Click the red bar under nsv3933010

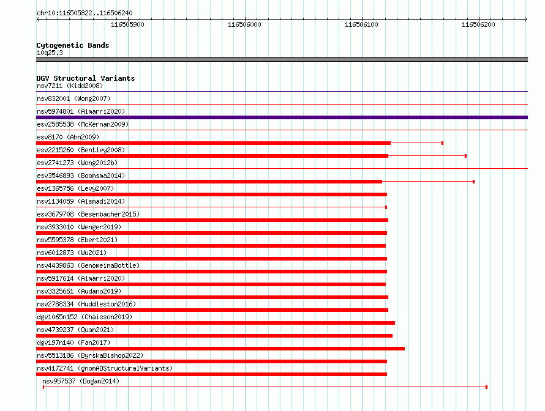point(211,233)
